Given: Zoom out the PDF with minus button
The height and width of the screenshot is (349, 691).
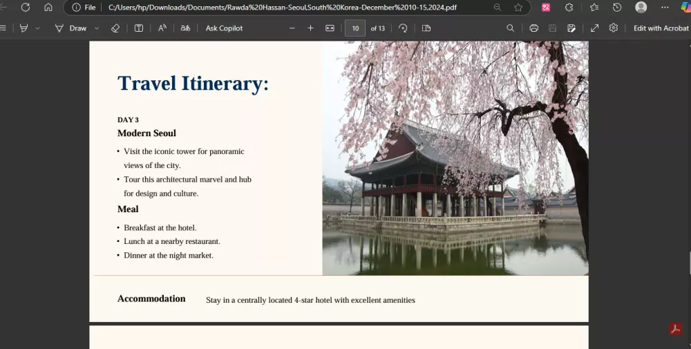Looking at the screenshot, I should pyautogui.click(x=292, y=28).
